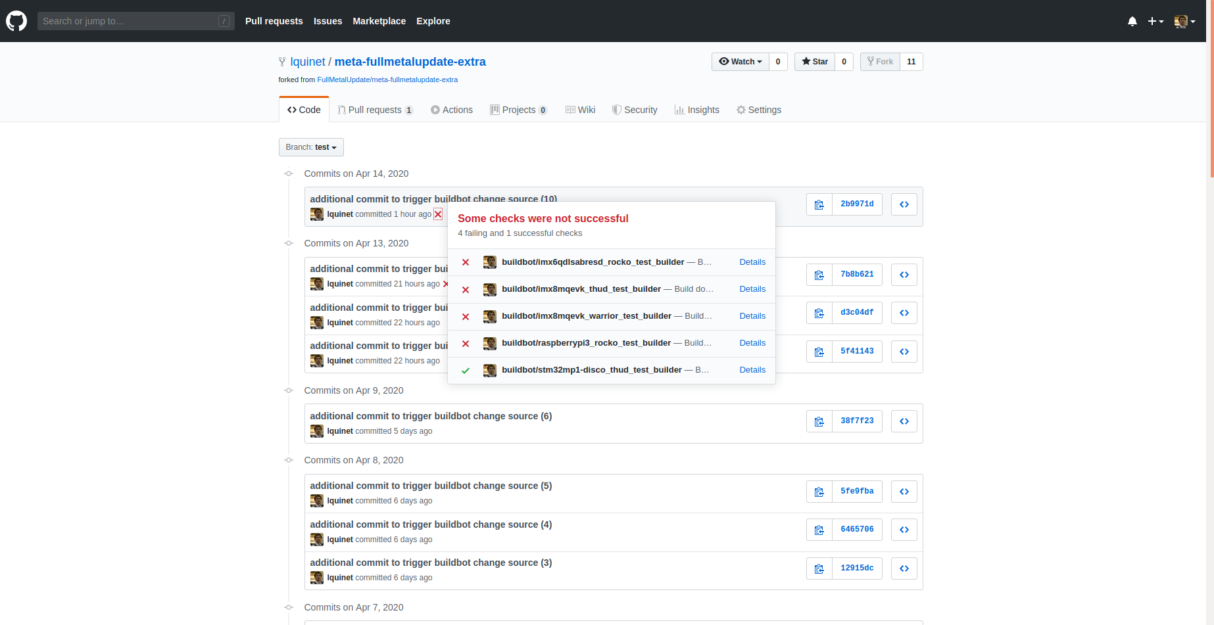Switch to the Actions tab
Image resolution: width=1214 pixels, height=625 pixels.
[x=452, y=110]
